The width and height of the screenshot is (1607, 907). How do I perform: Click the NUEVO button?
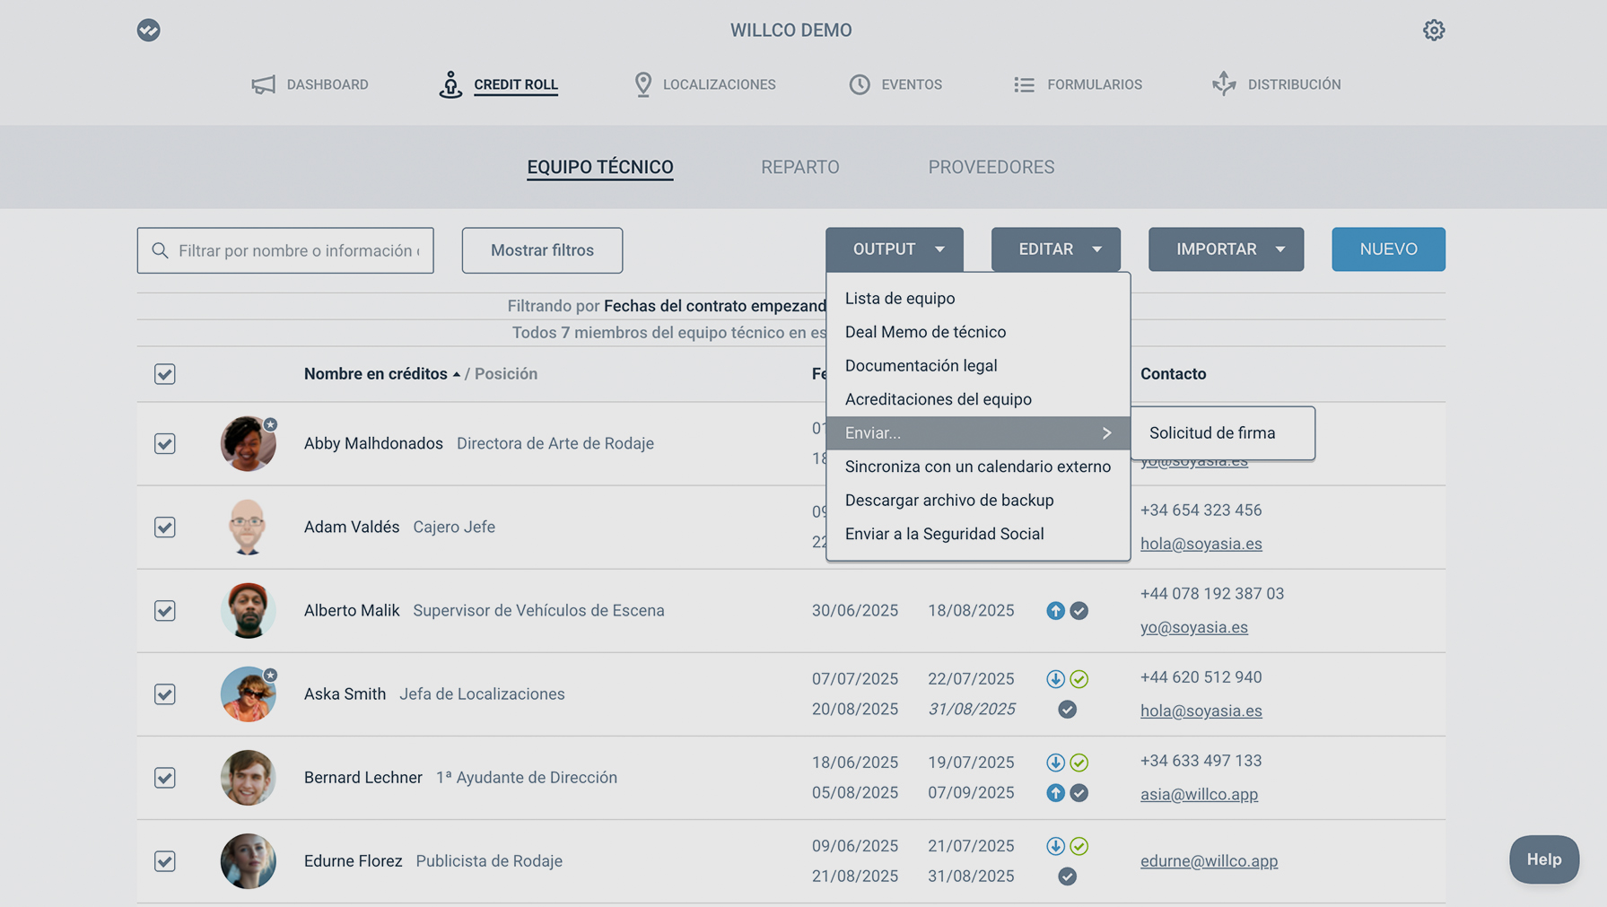pyautogui.click(x=1387, y=249)
